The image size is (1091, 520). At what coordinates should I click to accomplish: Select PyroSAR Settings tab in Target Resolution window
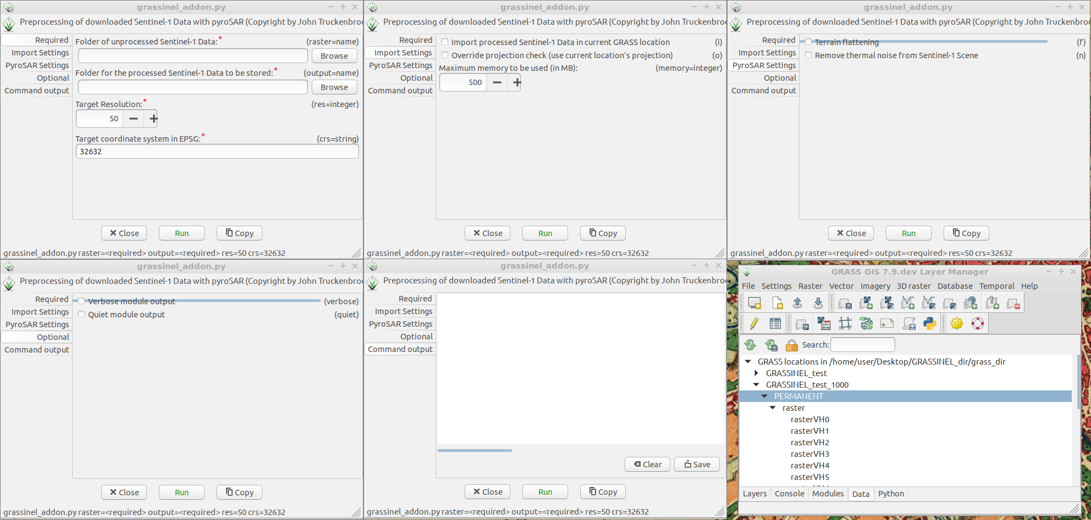(x=37, y=65)
